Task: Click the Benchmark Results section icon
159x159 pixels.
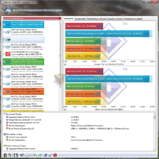Action: tap(5, 114)
